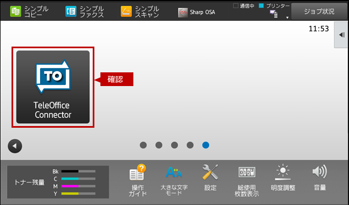The image size is (349, 205).
Task: Jump to the third home page dot
Action: (x=174, y=145)
